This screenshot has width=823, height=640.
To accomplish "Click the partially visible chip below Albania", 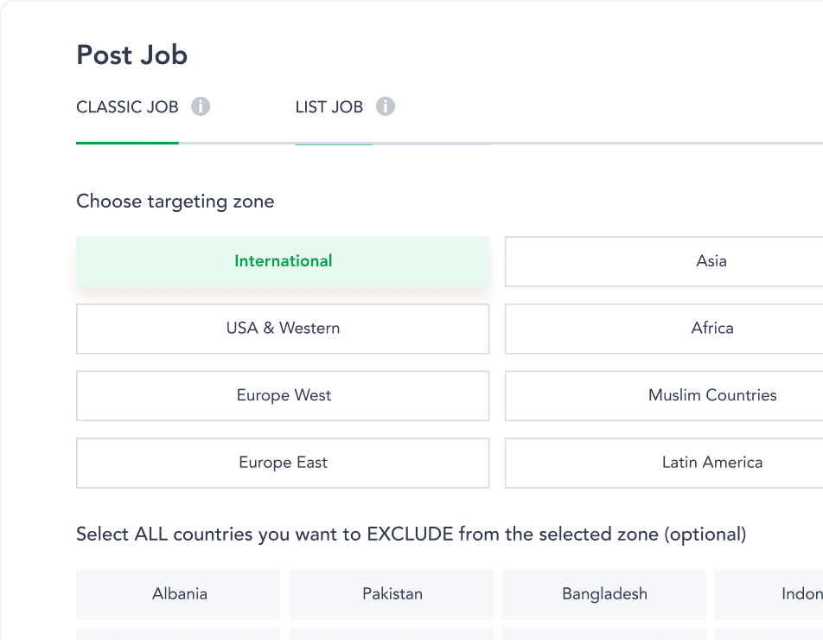I will coord(178,636).
